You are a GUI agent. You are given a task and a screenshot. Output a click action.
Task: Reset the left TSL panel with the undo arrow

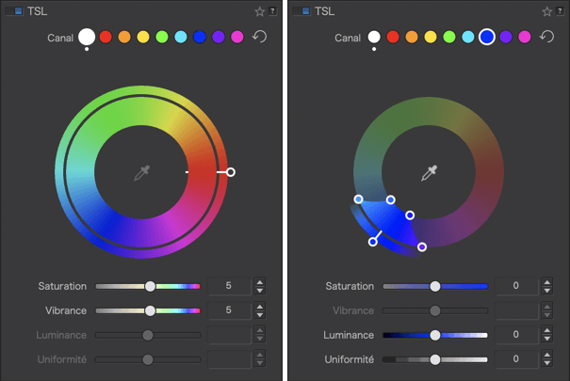tap(260, 37)
